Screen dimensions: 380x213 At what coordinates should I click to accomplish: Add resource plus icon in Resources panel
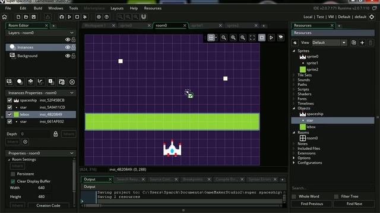[362, 43]
